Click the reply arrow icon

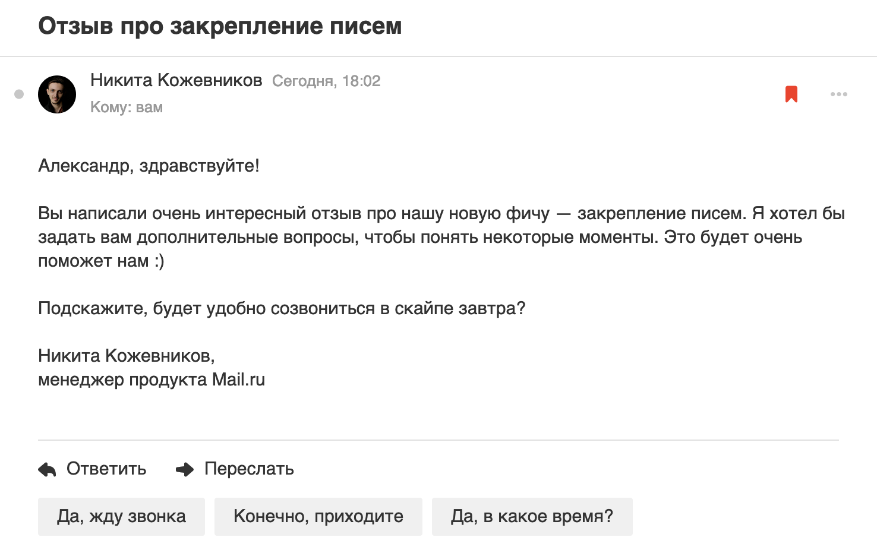coord(47,470)
